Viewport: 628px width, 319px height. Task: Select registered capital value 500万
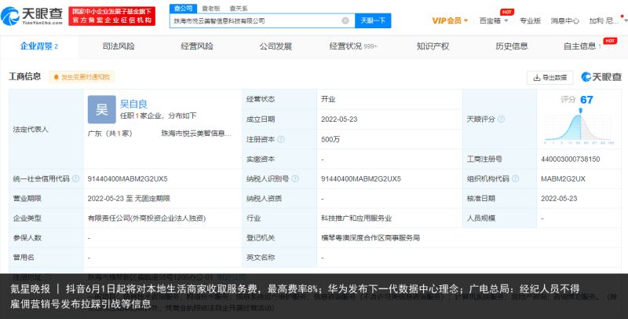330,139
